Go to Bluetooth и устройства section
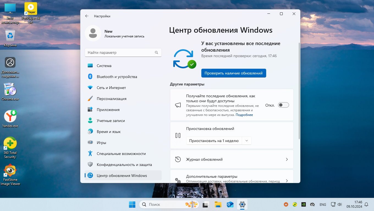The width and height of the screenshot is (374, 211). (117, 77)
